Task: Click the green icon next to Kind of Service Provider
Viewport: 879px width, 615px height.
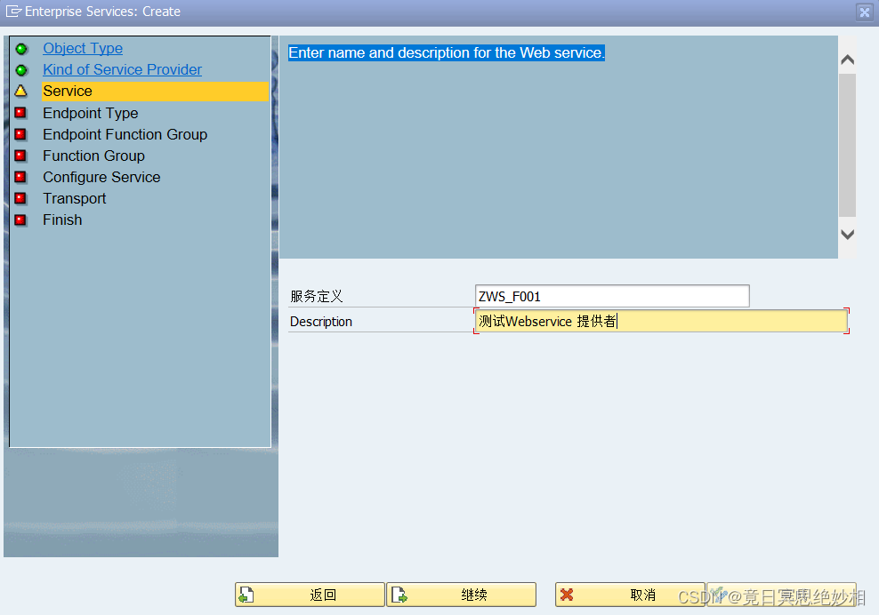Action: tap(20, 70)
